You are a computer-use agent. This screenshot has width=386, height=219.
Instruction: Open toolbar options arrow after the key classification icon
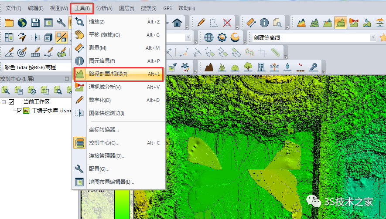coord(324,71)
